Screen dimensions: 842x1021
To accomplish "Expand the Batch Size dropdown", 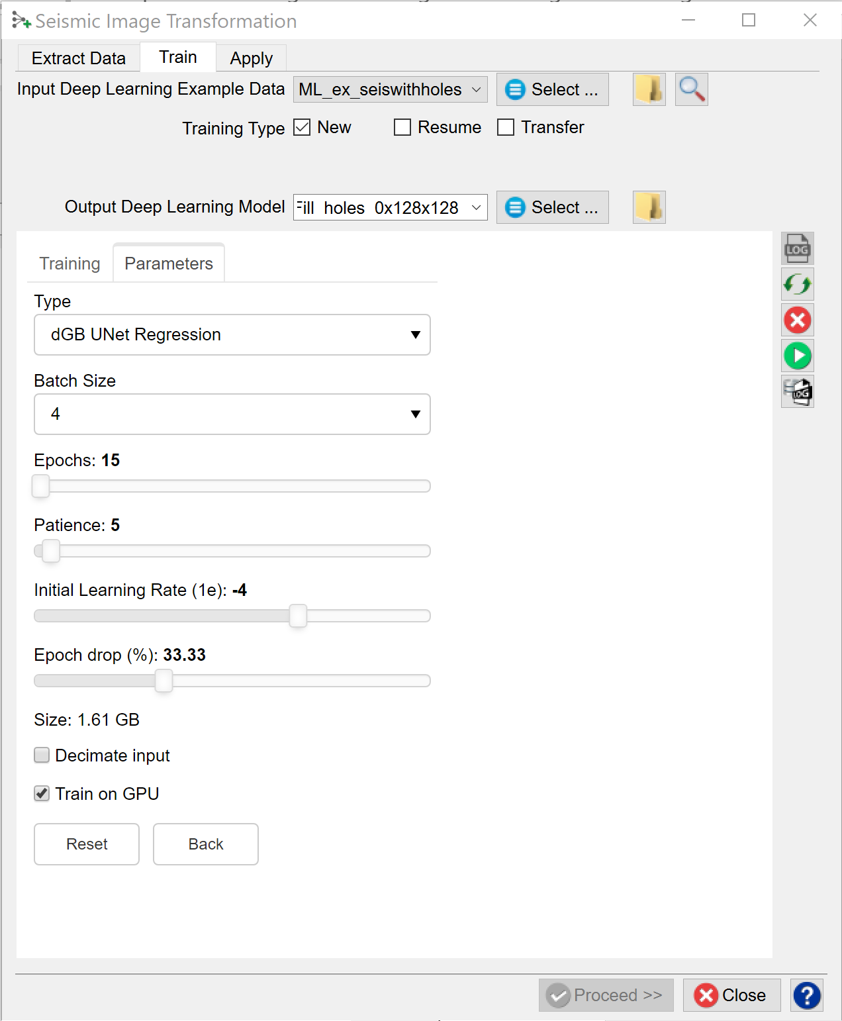I will pyautogui.click(x=232, y=414).
